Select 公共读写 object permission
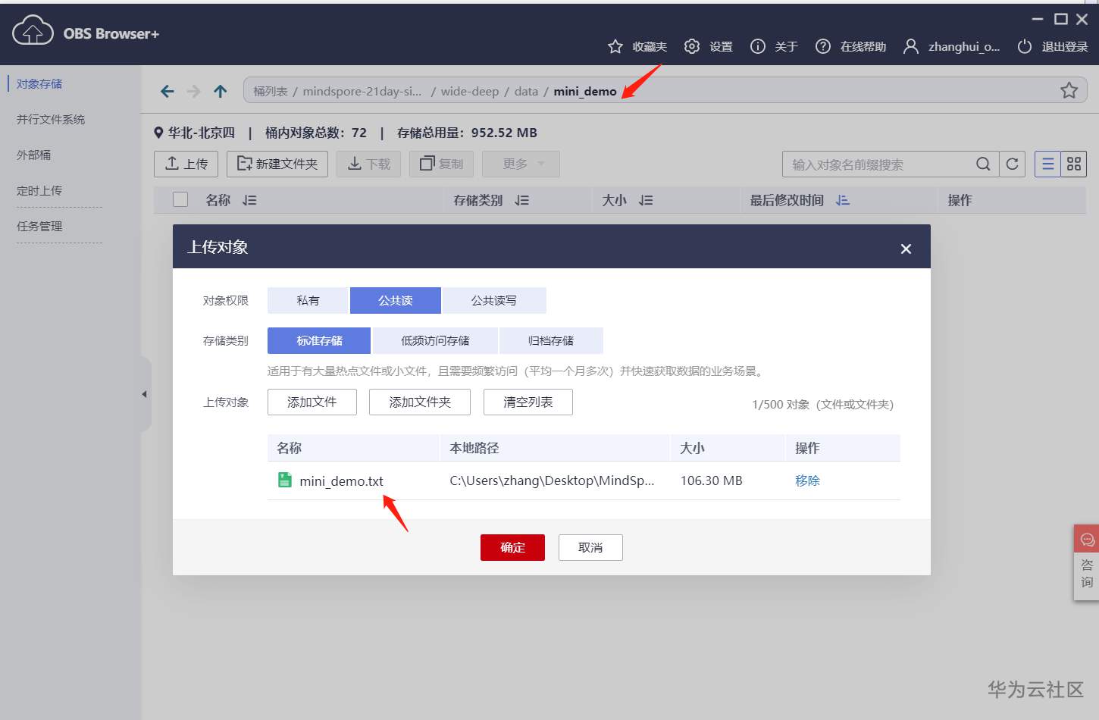This screenshot has width=1099, height=720. pos(494,300)
